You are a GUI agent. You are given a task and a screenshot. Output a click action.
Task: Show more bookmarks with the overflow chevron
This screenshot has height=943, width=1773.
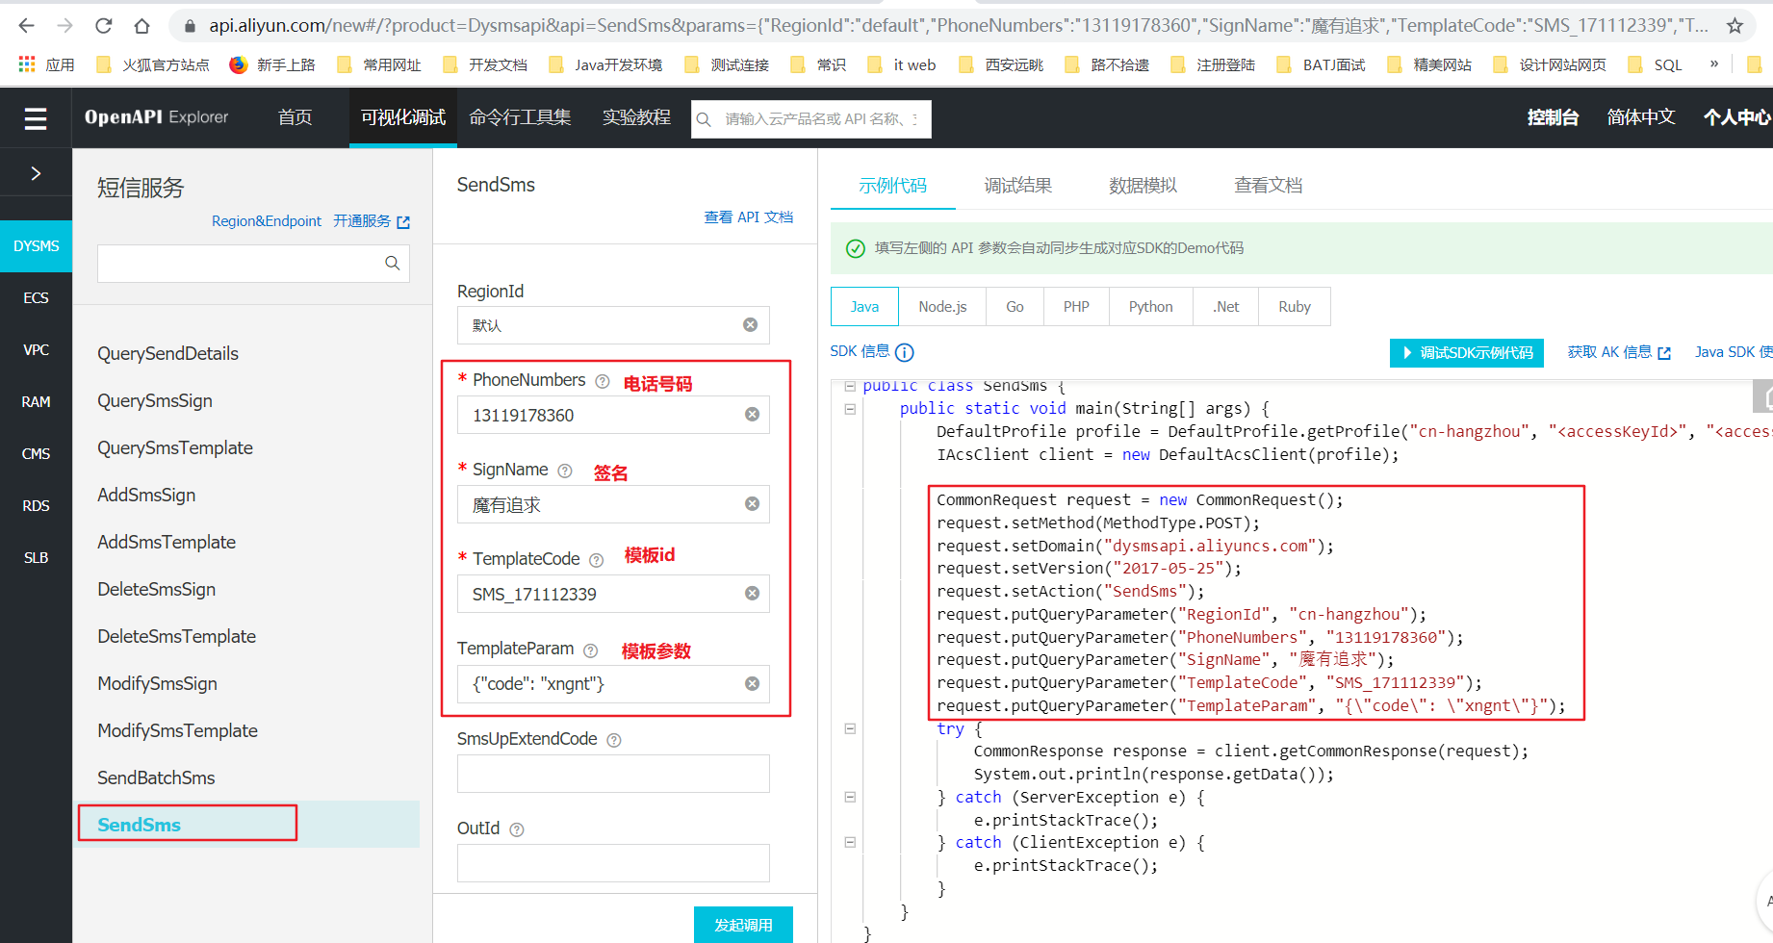[x=1713, y=64]
